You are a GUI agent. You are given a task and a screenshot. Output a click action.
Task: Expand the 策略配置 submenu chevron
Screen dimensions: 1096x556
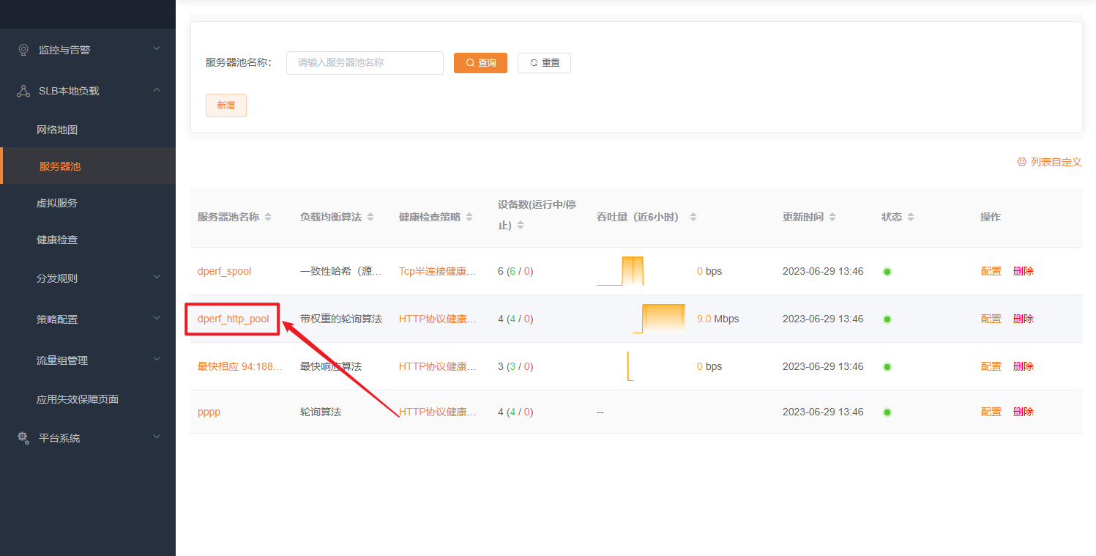tap(156, 319)
